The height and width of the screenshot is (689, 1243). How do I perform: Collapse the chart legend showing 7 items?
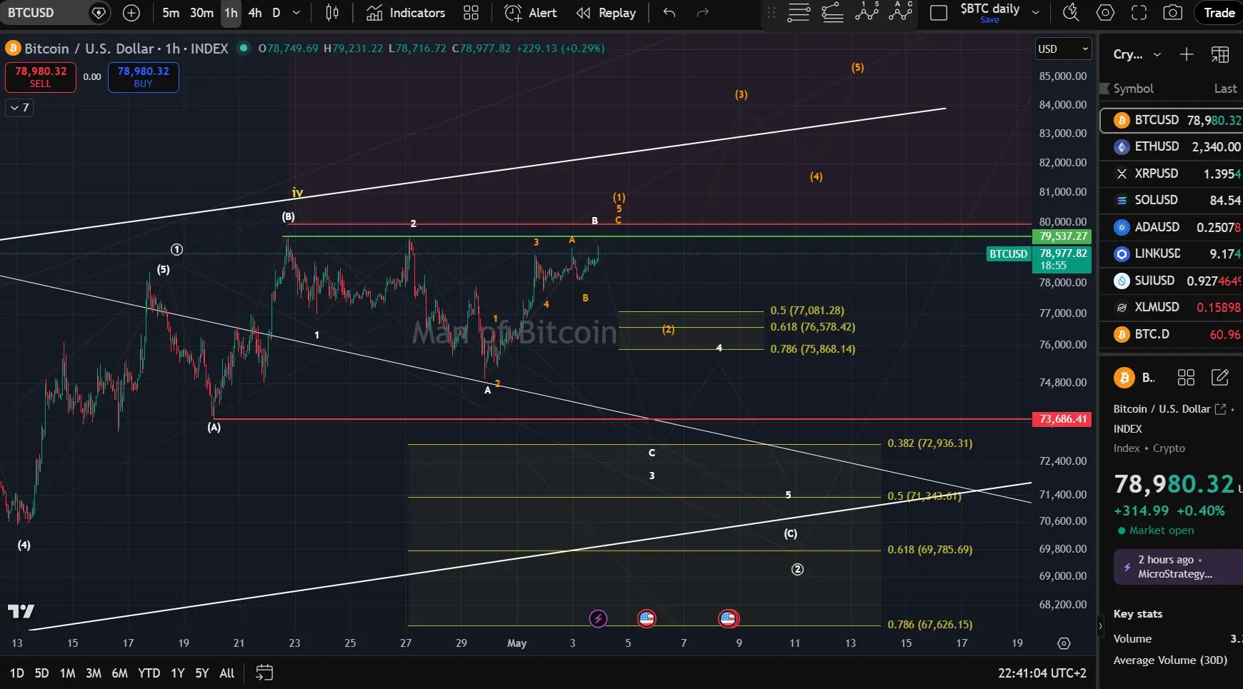(19, 108)
